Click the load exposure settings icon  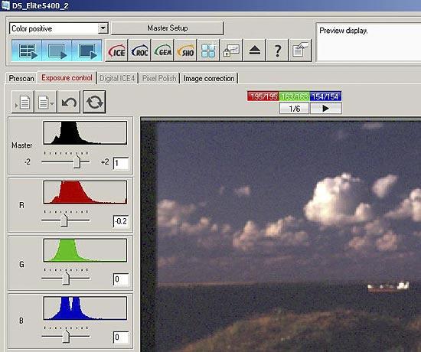click(x=22, y=102)
